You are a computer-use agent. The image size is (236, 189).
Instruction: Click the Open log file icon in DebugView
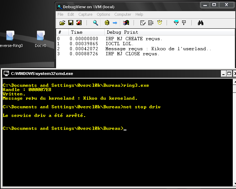[62, 23]
